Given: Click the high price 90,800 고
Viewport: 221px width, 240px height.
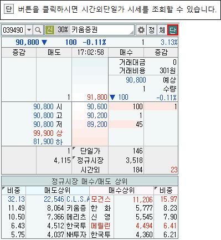Looking at the screenshot, I should click(48, 115).
